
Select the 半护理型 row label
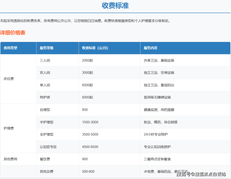click(47, 122)
